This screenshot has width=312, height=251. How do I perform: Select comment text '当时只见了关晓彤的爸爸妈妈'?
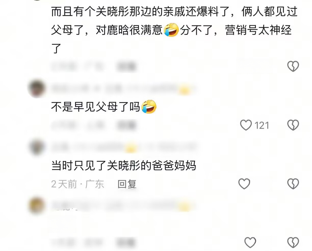point(124,166)
